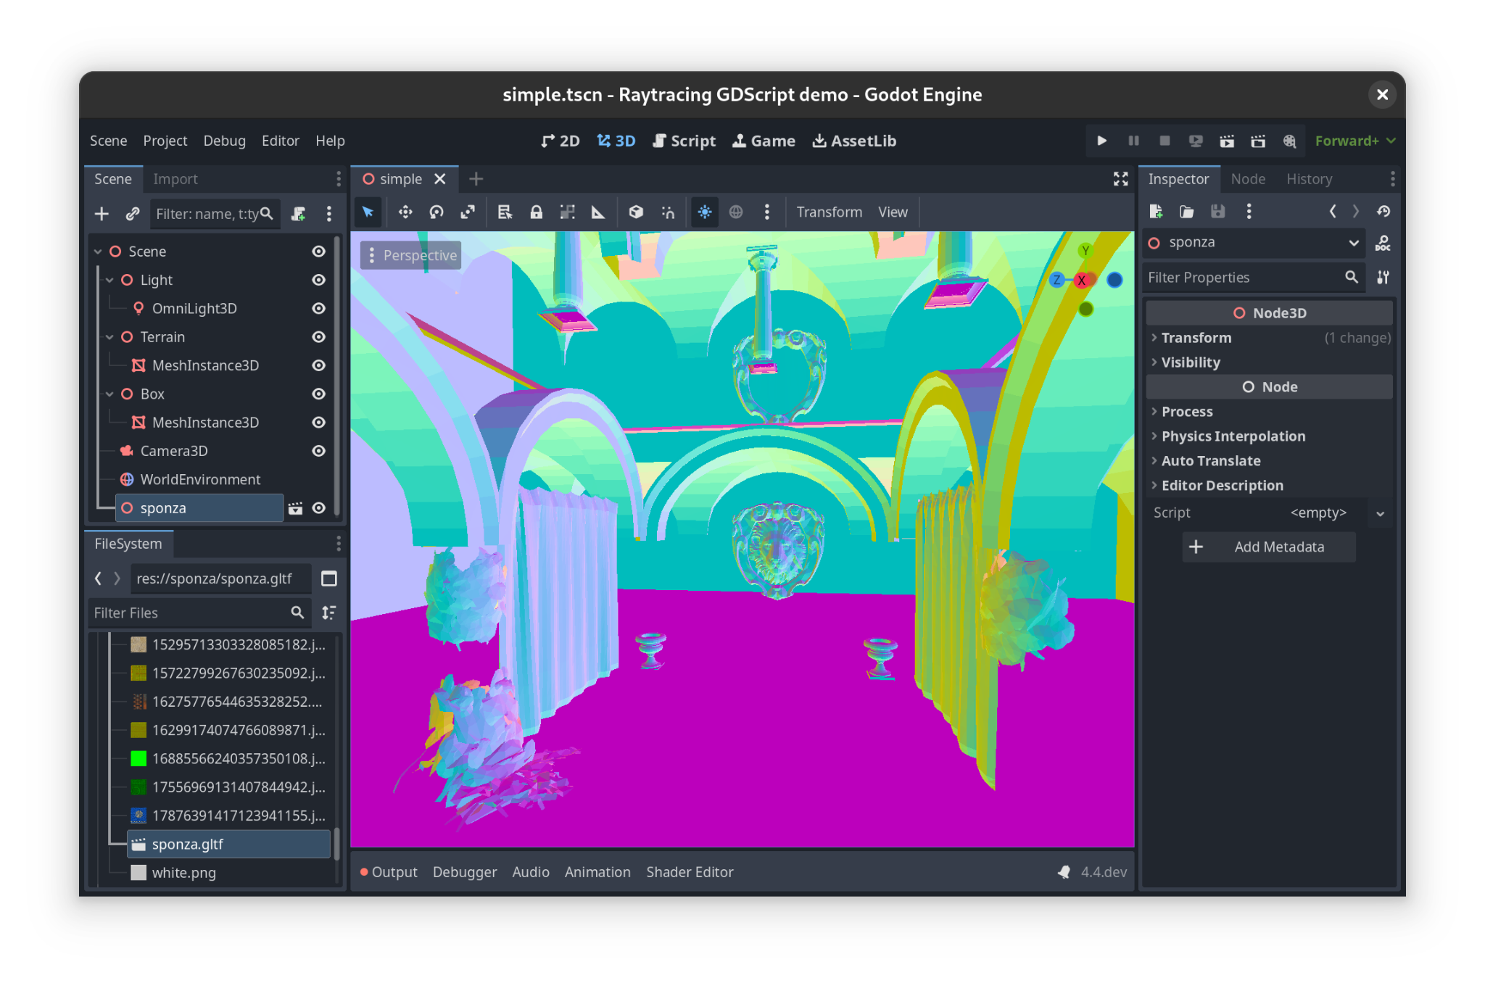This screenshot has height=983, width=1485.
Task: Lock the selected node with padlock icon
Action: 536,212
